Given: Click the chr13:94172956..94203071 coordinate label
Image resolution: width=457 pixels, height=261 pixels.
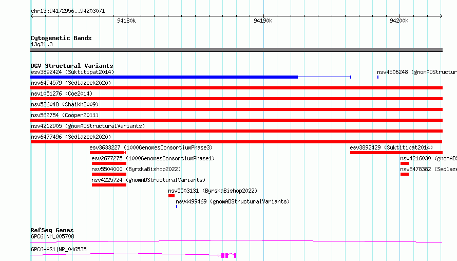Looking at the screenshot, I should tap(68, 11).
